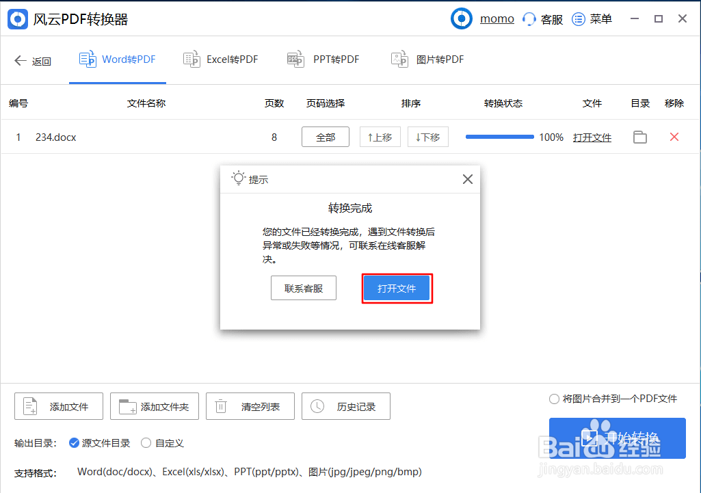701x493 pixels.
Task: Click the folder icon in the 目录 column
Action: [640, 137]
